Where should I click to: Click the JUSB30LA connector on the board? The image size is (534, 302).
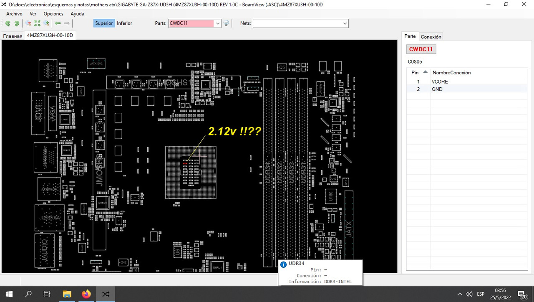50,218
